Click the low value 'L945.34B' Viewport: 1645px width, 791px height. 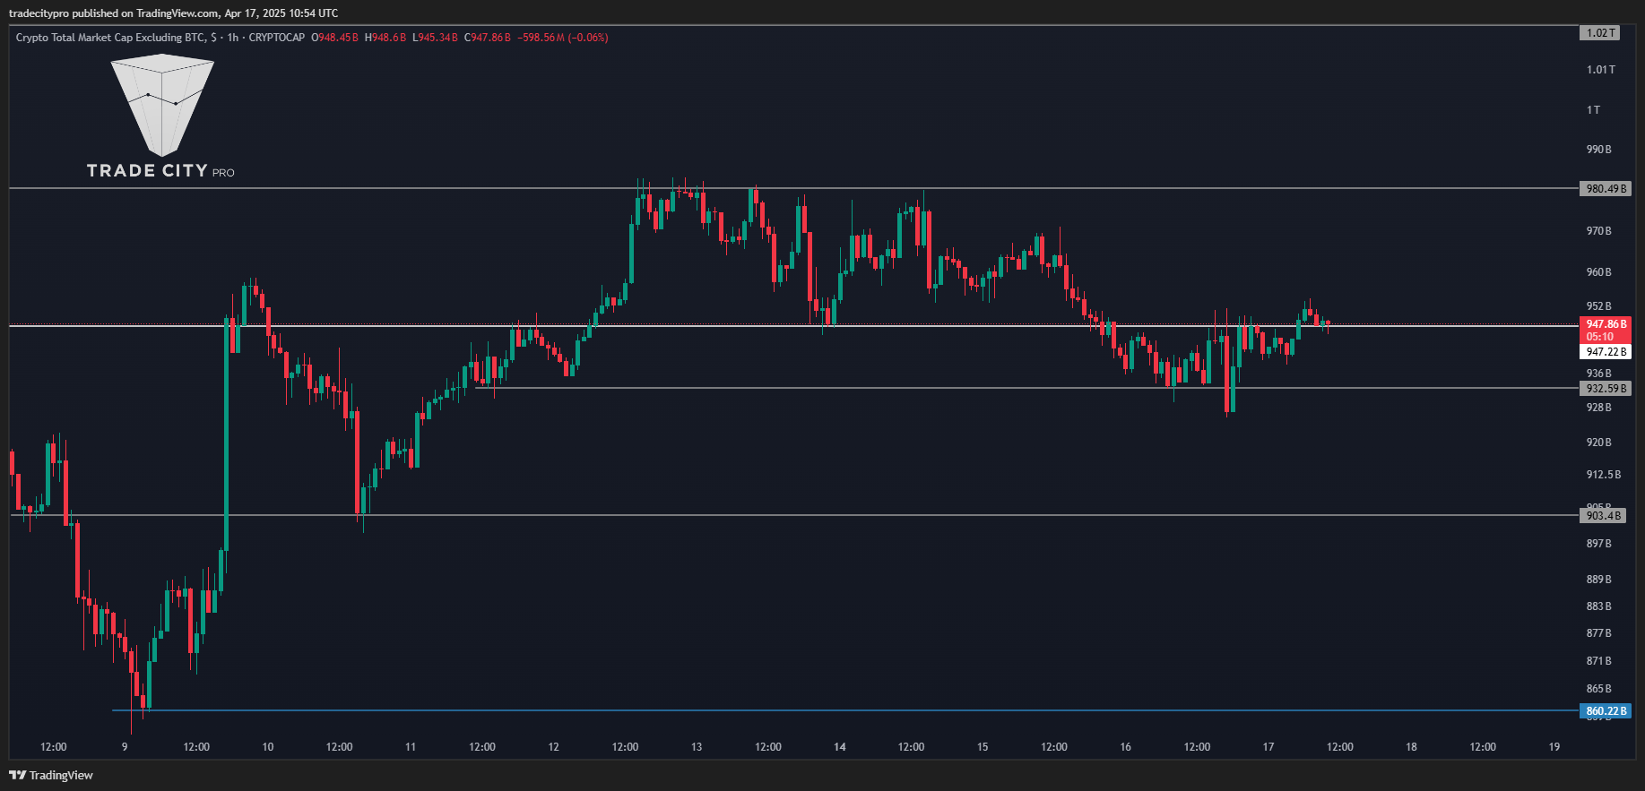[435, 38]
